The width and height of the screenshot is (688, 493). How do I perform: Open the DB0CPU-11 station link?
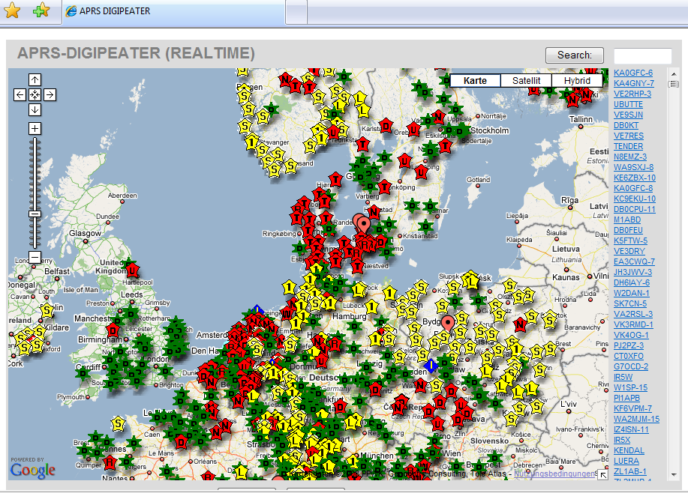pyautogui.click(x=634, y=209)
